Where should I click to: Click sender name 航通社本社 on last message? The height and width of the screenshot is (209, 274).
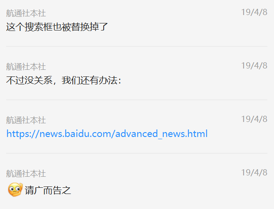tap(26, 174)
